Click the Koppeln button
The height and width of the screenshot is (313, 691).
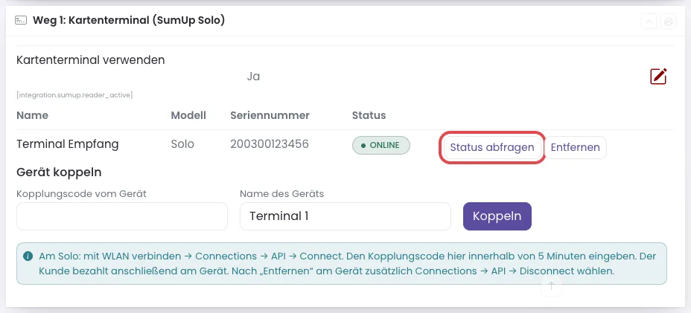tap(497, 216)
